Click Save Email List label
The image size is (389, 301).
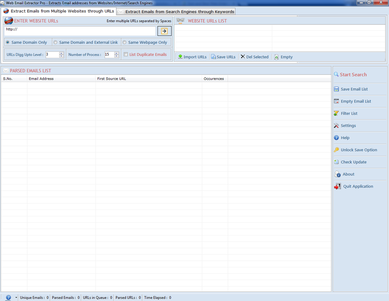point(354,89)
